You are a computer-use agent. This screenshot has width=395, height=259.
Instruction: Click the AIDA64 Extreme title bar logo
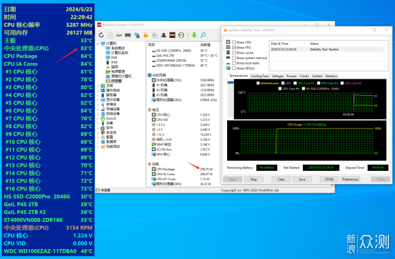pyautogui.click(x=99, y=25)
